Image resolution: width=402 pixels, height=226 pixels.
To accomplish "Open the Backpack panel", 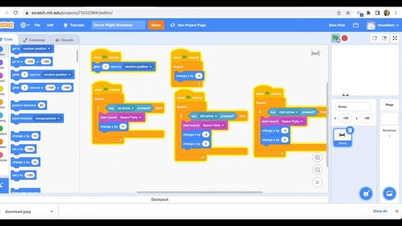I will [160, 200].
